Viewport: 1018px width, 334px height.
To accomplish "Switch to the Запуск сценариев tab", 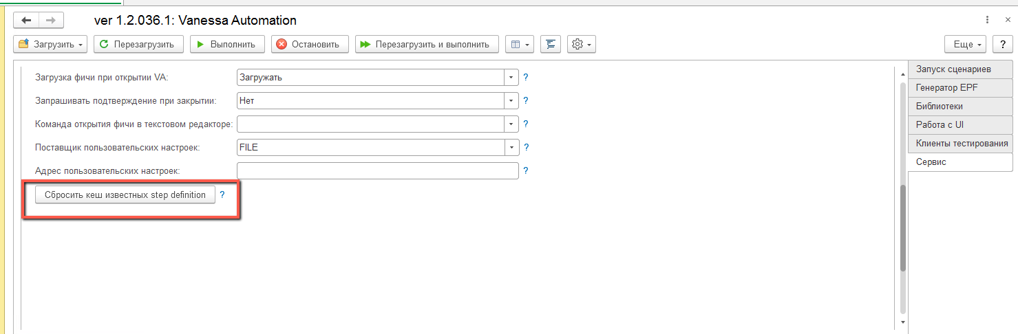I will coord(960,69).
